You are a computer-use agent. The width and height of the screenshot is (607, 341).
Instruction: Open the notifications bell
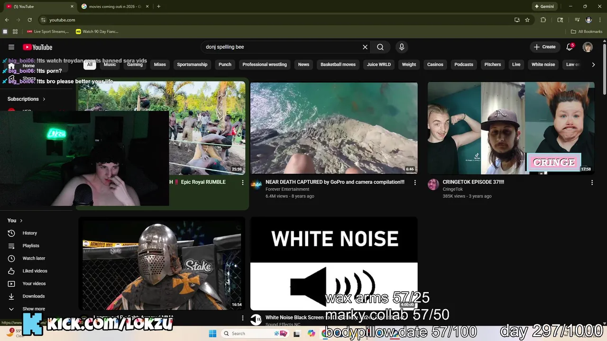pyautogui.click(x=570, y=47)
